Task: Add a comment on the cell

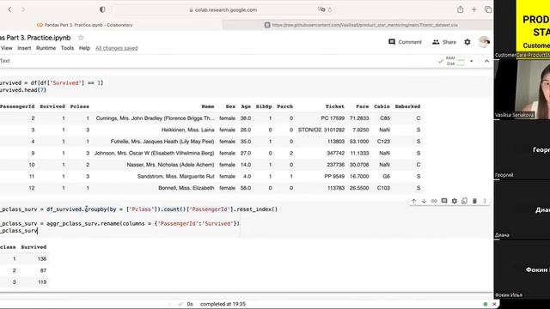Action: click(x=444, y=201)
